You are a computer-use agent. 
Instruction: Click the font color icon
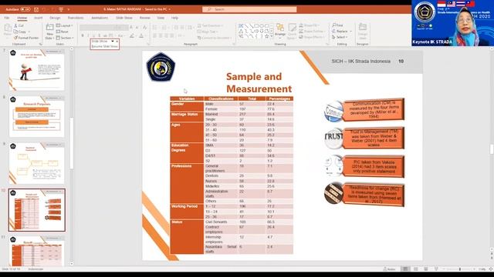[141, 36]
